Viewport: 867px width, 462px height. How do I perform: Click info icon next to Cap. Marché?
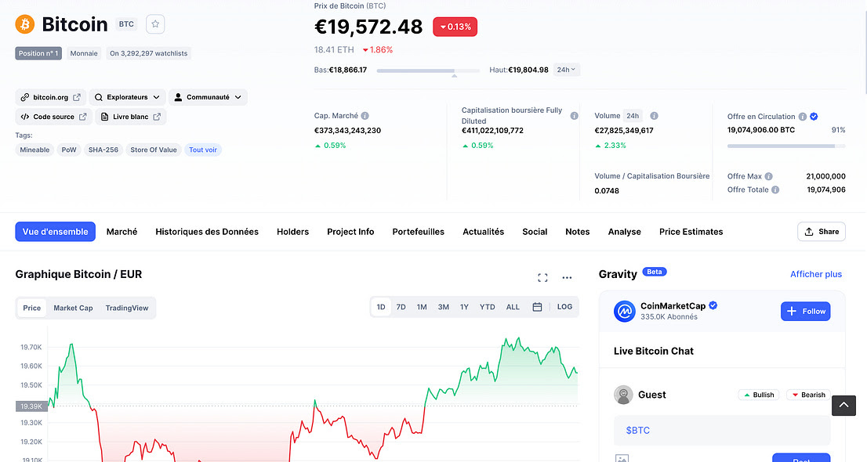pyautogui.click(x=365, y=116)
